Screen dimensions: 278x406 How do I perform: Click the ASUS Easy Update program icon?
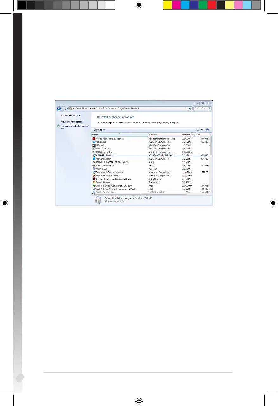[94, 152]
